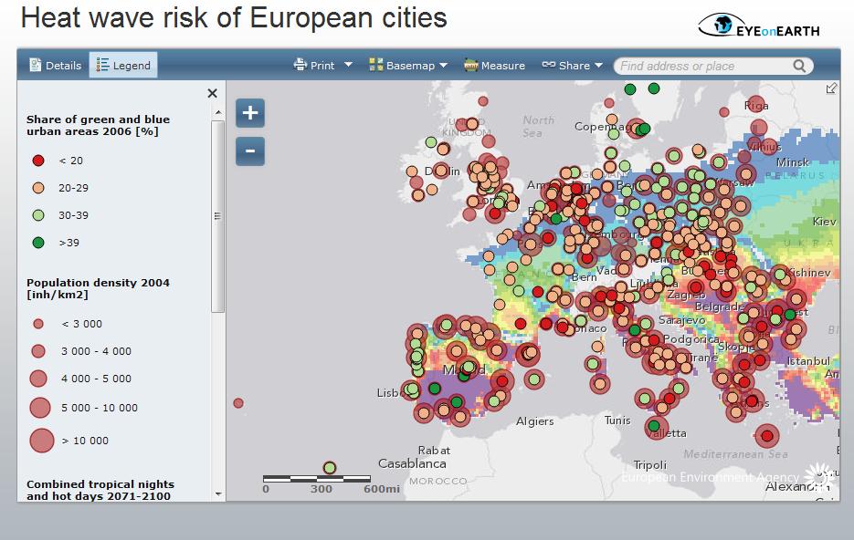Image resolution: width=854 pixels, height=540 pixels.
Task: Click the map expand icon at top-right
Action: click(831, 88)
